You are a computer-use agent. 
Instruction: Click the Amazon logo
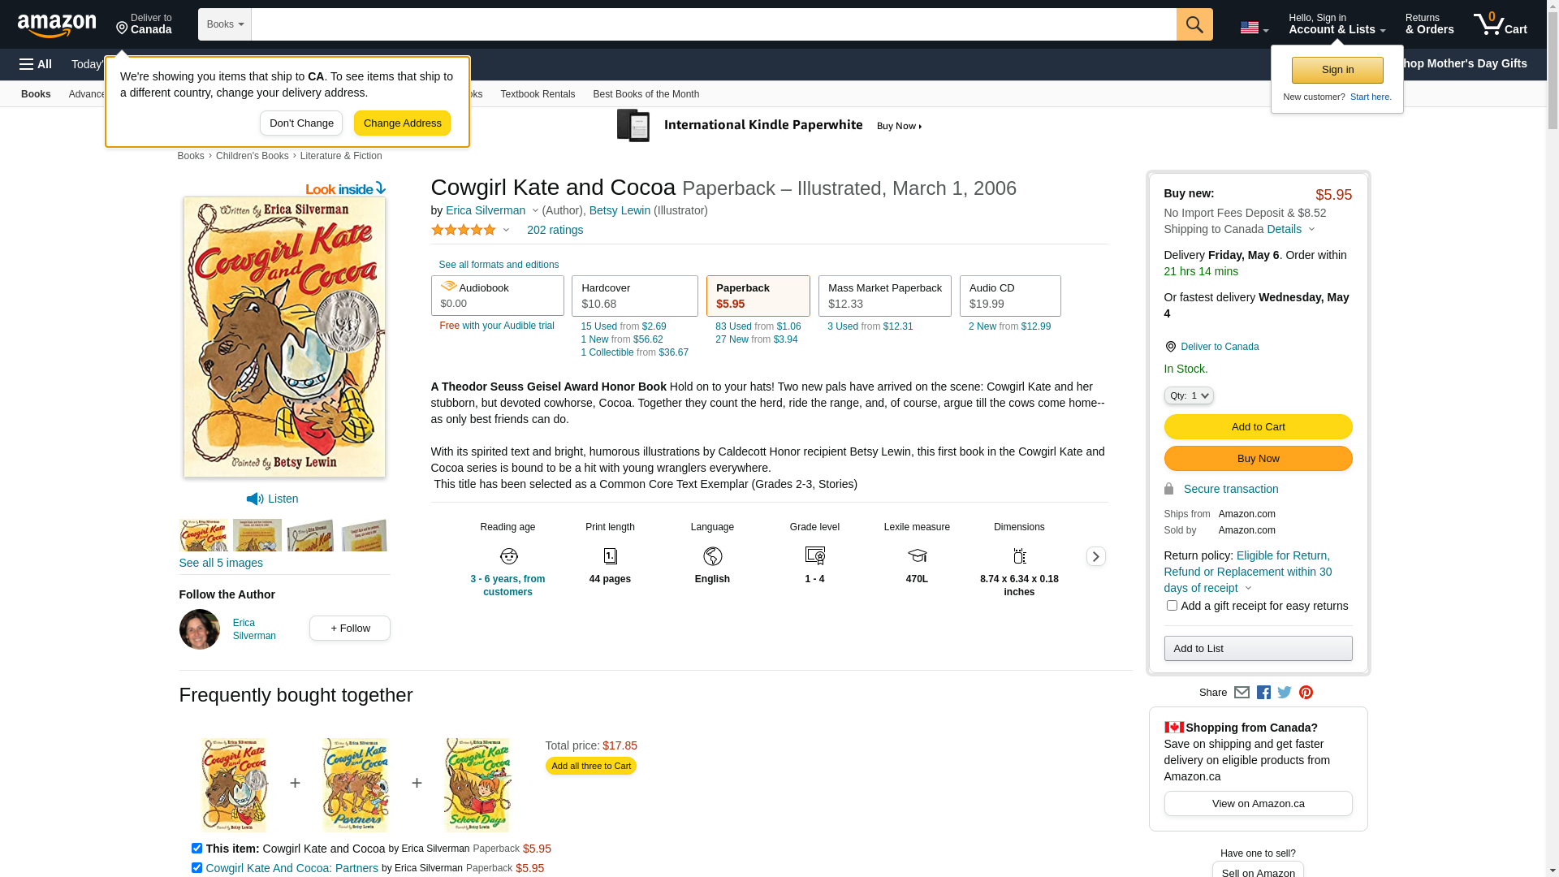[x=57, y=26]
